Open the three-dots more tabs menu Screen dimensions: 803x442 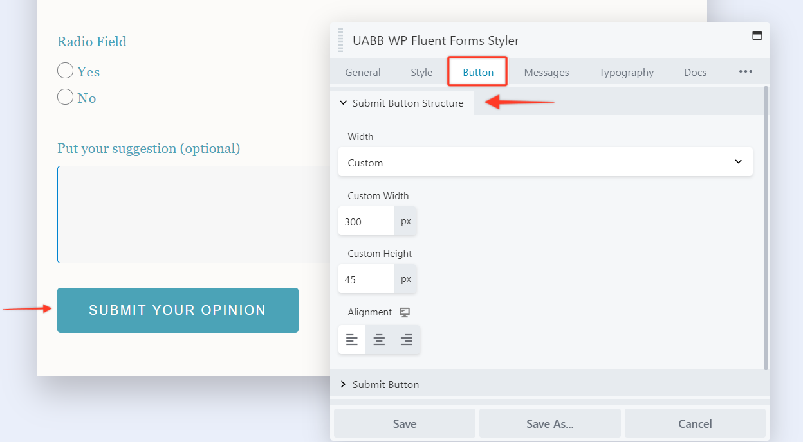click(745, 71)
